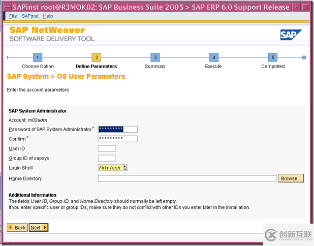
Task: Minimize the SAPinst window
Action: tap(296, 8)
